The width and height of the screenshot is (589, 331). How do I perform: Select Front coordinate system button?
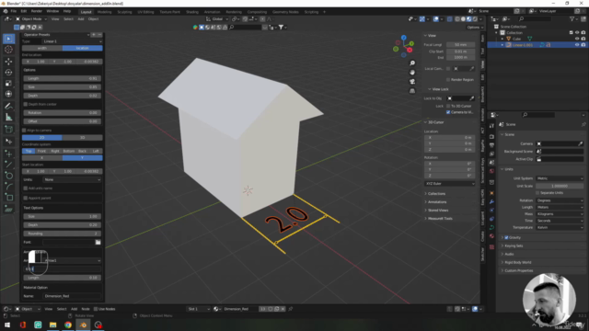[41, 151]
